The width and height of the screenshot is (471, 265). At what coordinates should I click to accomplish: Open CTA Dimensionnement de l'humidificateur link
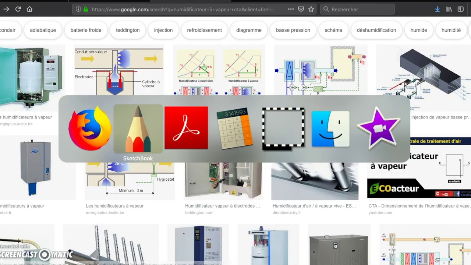419,206
